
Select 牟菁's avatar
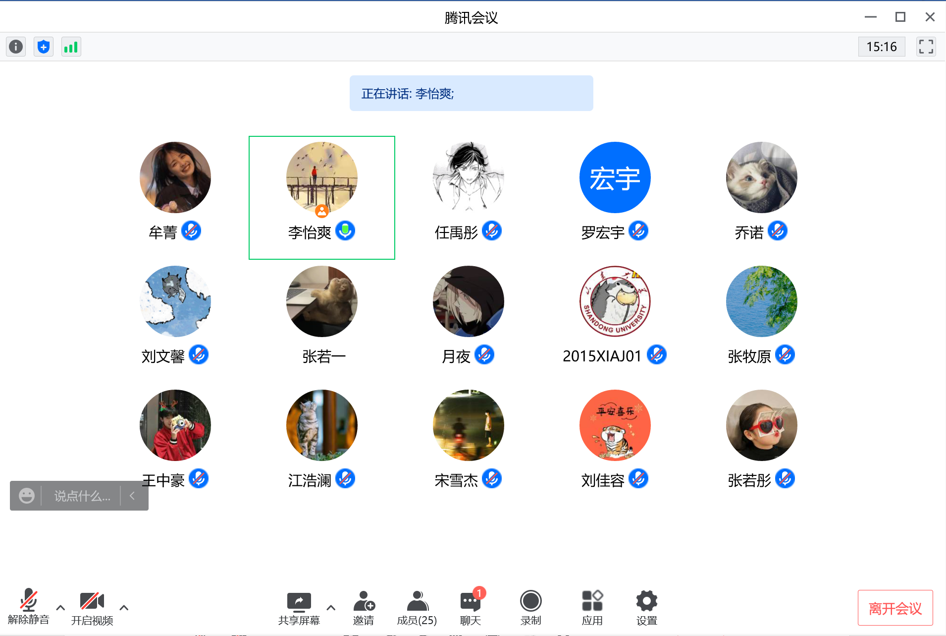(x=175, y=177)
